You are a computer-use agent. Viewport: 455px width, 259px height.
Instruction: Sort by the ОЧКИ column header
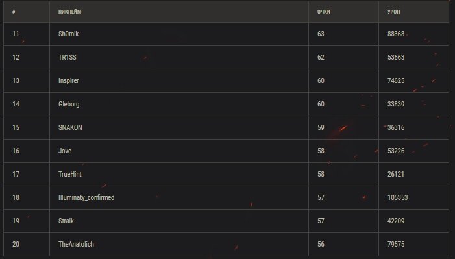(323, 12)
